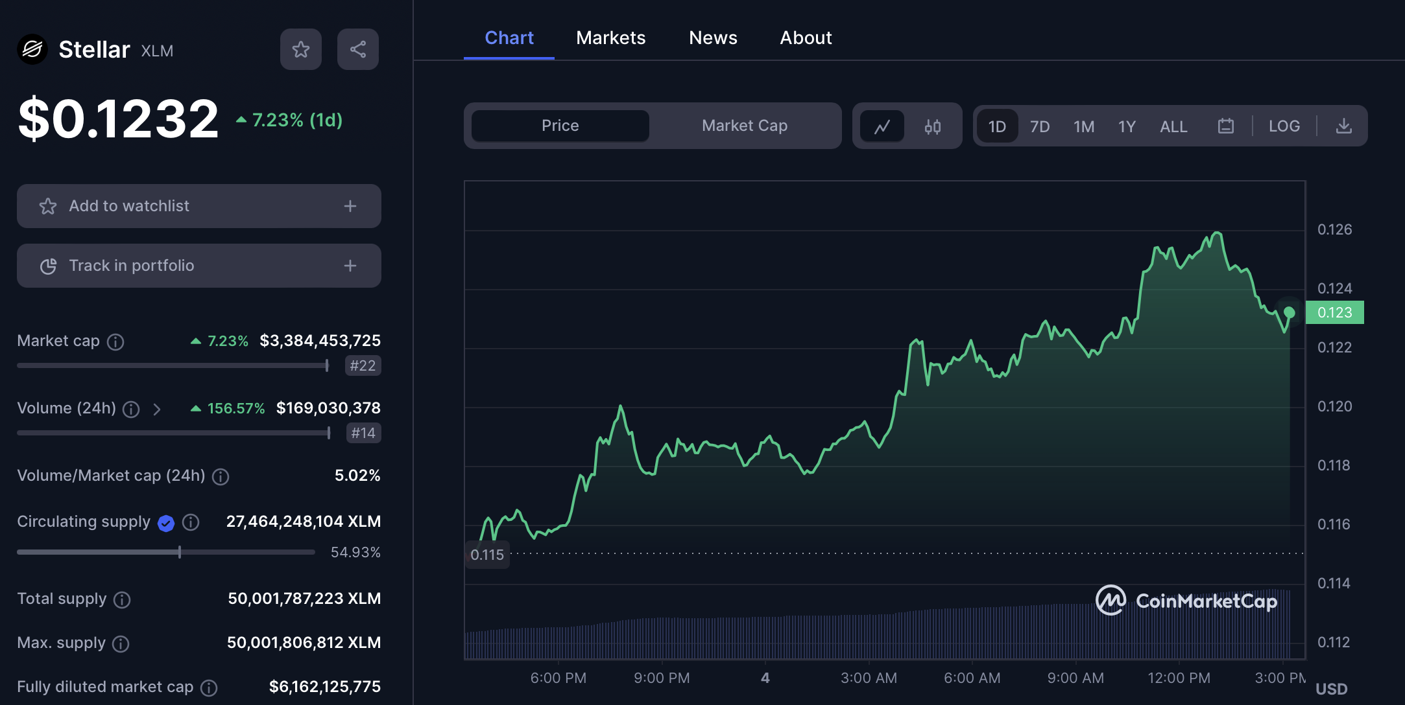Select 1D time range

997,126
